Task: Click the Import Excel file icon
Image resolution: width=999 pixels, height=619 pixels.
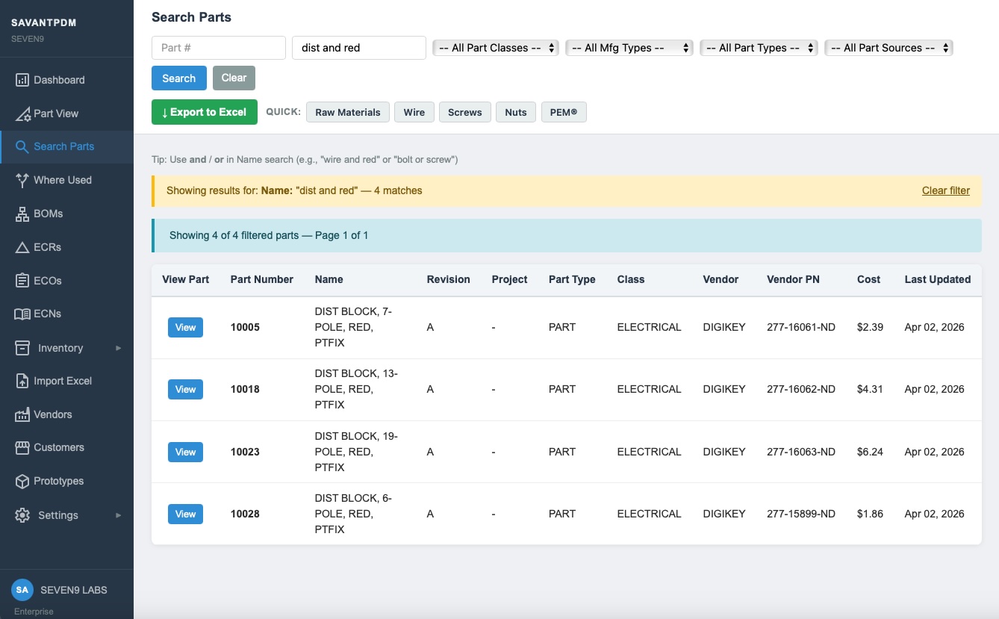Action: click(22, 381)
